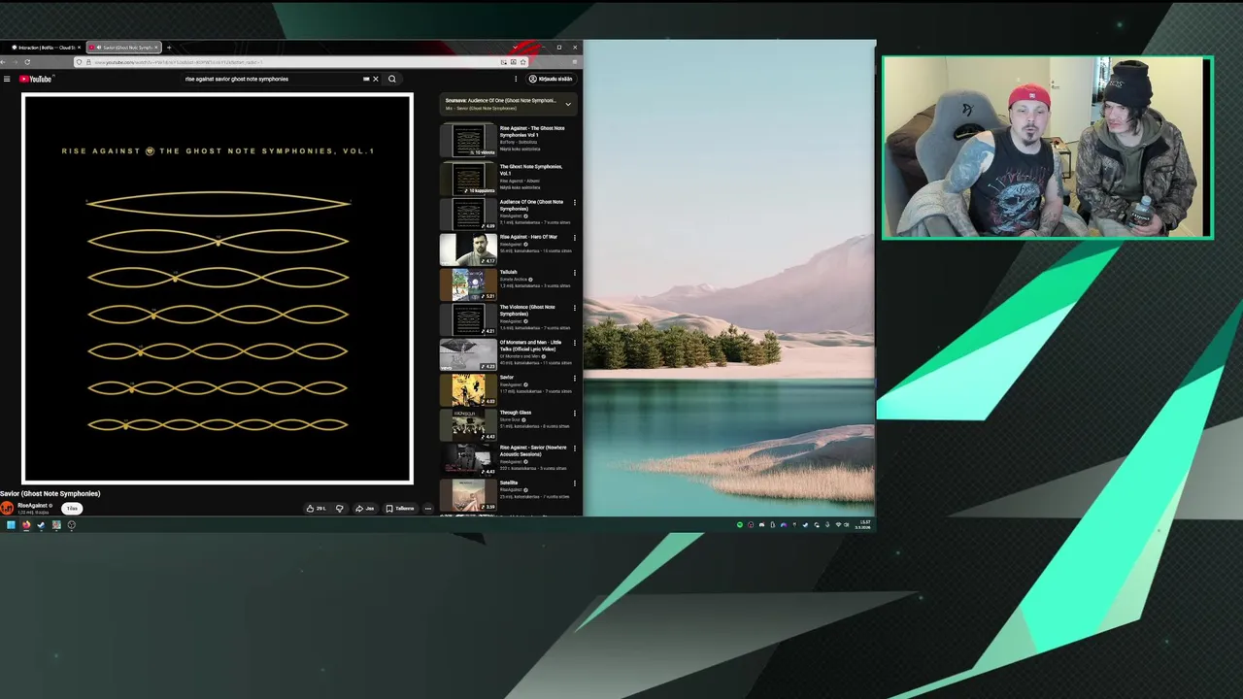The image size is (1243, 699).
Task: Open the Satellite video thumbnail
Action: click(469, 495)
